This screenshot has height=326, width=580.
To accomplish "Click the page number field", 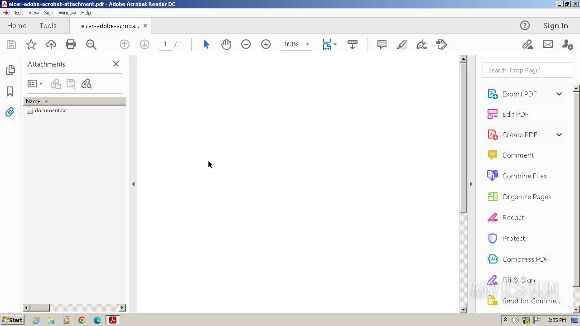I will [x=165, y=44].
